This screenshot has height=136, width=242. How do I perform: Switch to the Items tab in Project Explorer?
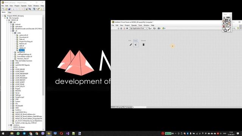pos(3,12)
